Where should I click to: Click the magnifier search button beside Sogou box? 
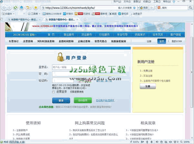click(x=190, y=8)
